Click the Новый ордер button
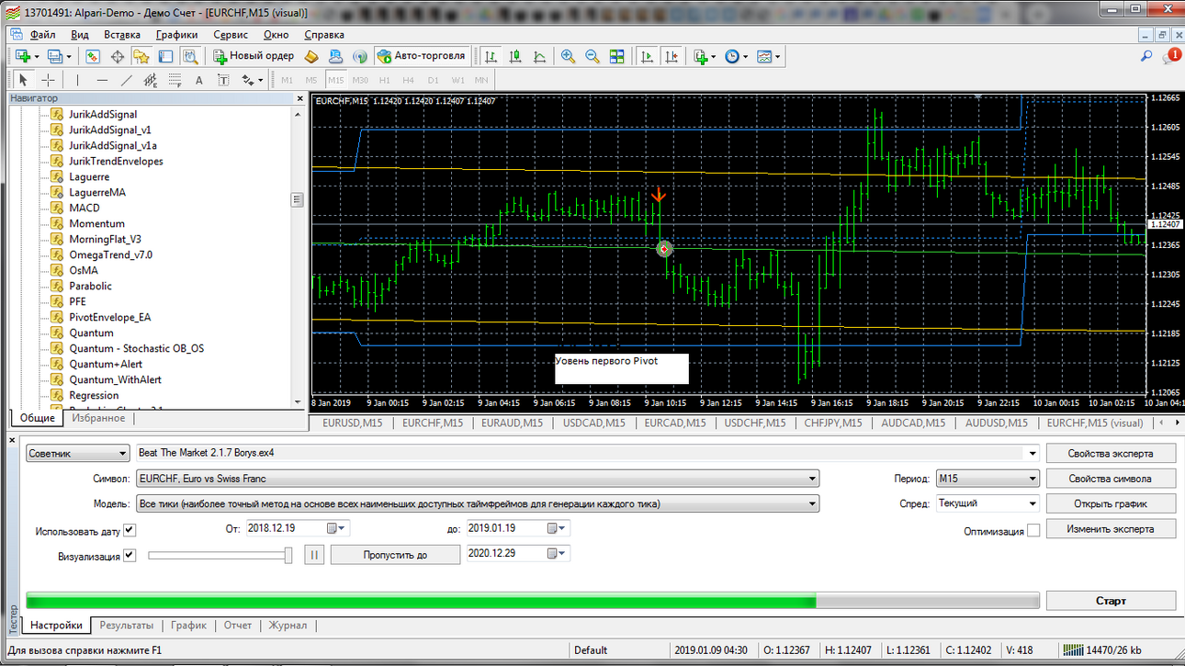The height and width of the screenshot is (666, 1185). pos(254,56)
